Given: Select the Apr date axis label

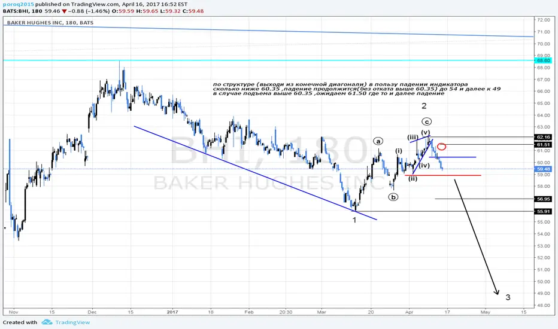Looking at the screenshot, I should tap(410, 312).
